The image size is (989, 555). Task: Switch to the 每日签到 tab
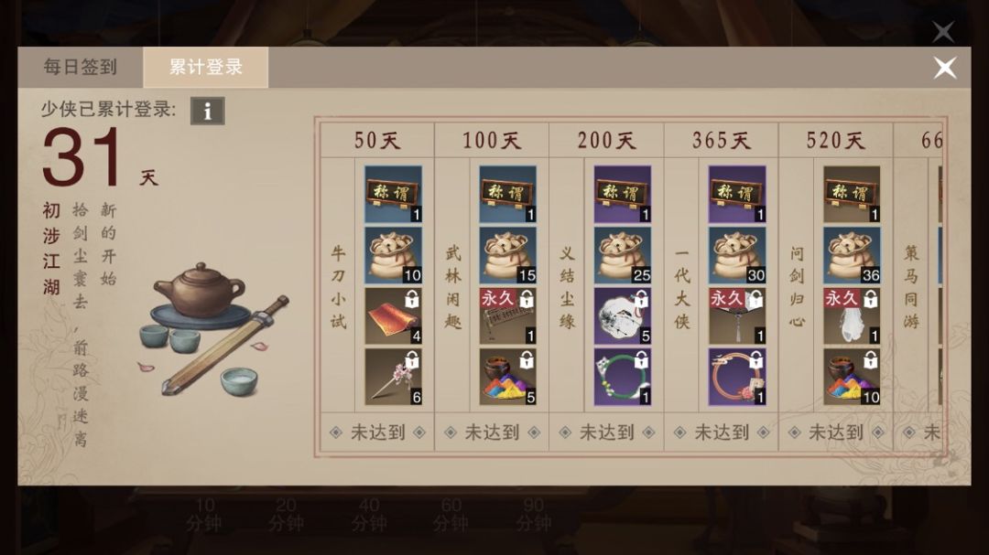click(80, 67)
